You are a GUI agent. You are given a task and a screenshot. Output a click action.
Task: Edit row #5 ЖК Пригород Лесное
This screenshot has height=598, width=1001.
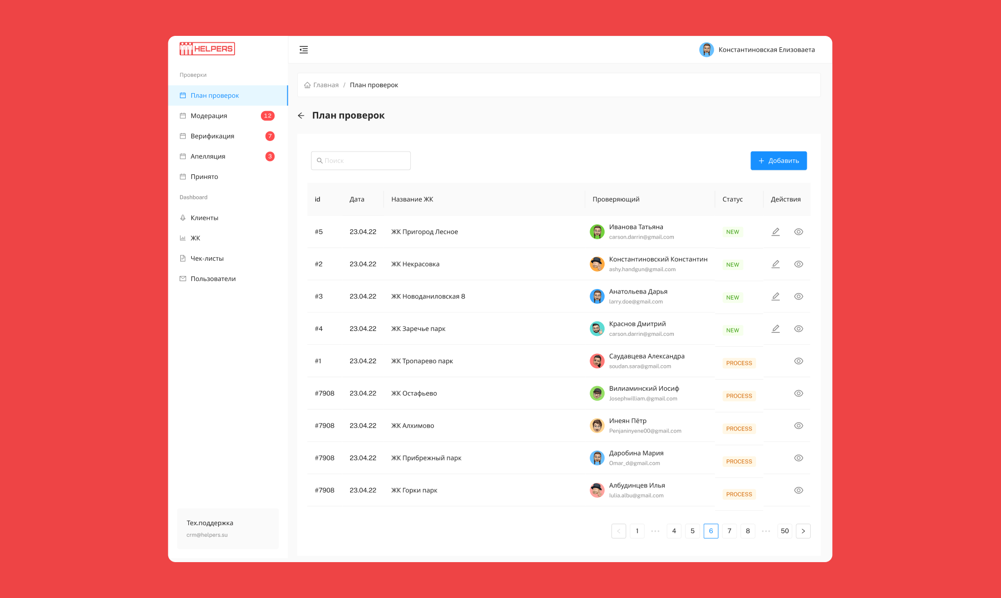pos(775,232)
